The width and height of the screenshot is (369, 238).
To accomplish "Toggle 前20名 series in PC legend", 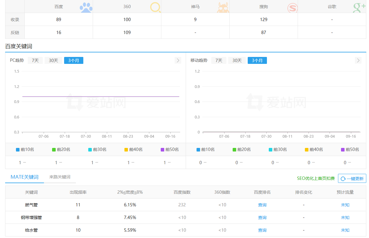I will 61,149.
